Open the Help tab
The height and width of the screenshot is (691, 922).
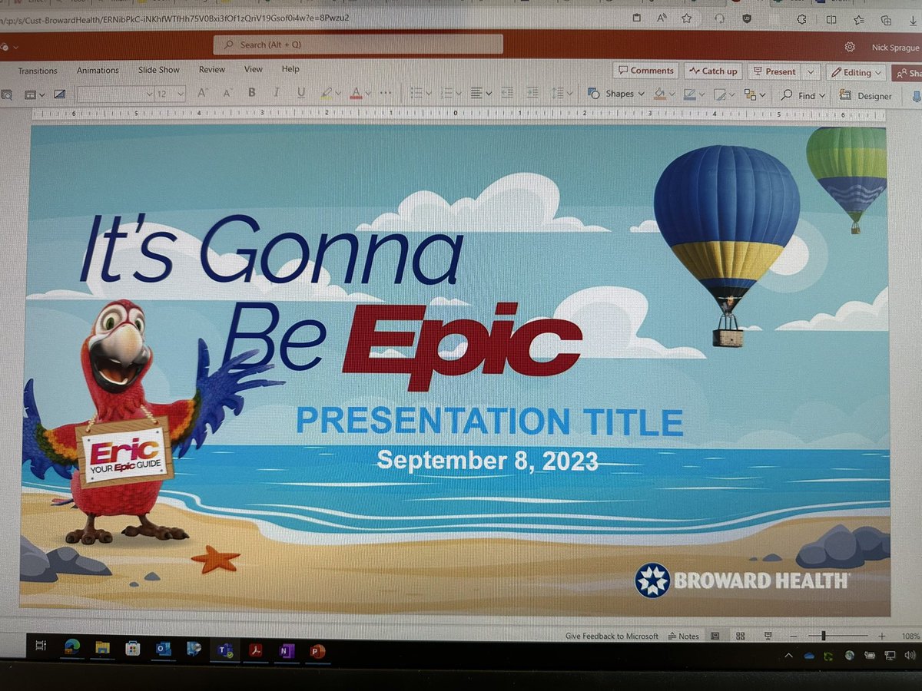point(290,69)
